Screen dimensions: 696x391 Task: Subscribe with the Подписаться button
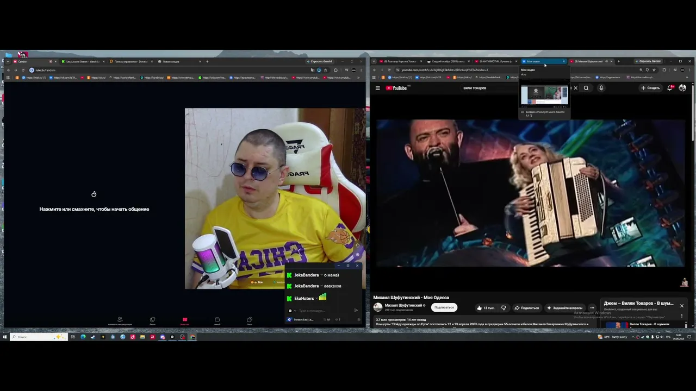tap(444, 307)
